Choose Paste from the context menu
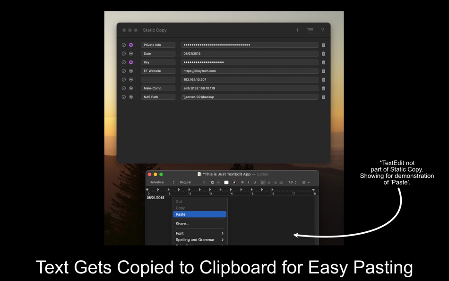The height and width of the screenshot is (281, 449). coord(199,214)
